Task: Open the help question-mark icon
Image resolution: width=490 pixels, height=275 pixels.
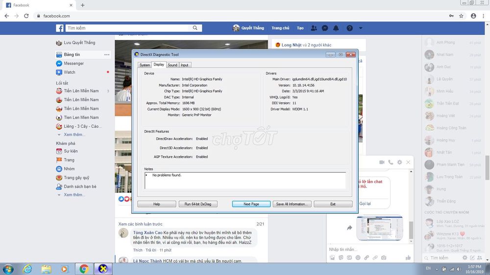Action: coord(349,28)
